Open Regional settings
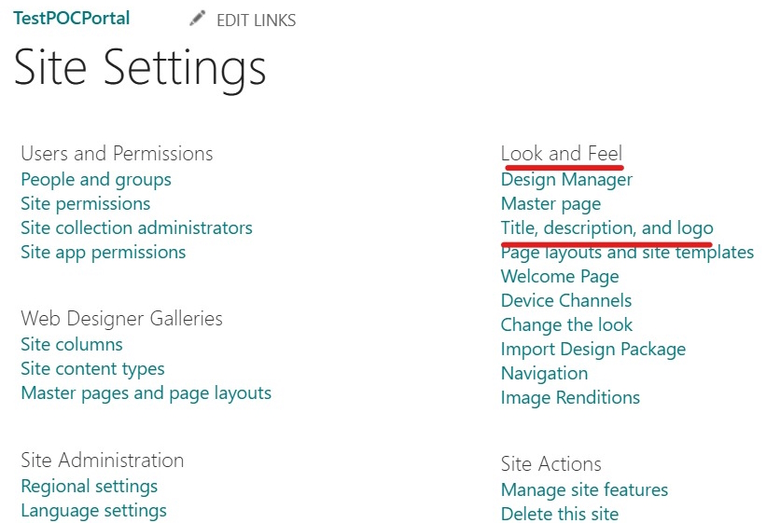The height and width of the screenshot is (523, 766). pos(89,486)
